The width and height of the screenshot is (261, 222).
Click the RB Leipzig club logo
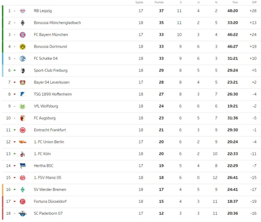pyautogui.click(x=23, y=11)
